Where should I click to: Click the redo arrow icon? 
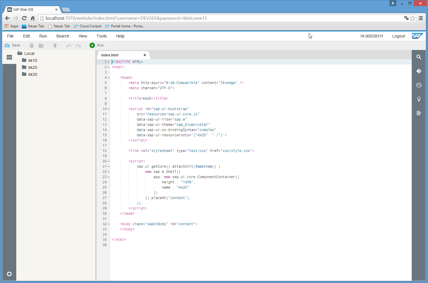tap(78, 46)
